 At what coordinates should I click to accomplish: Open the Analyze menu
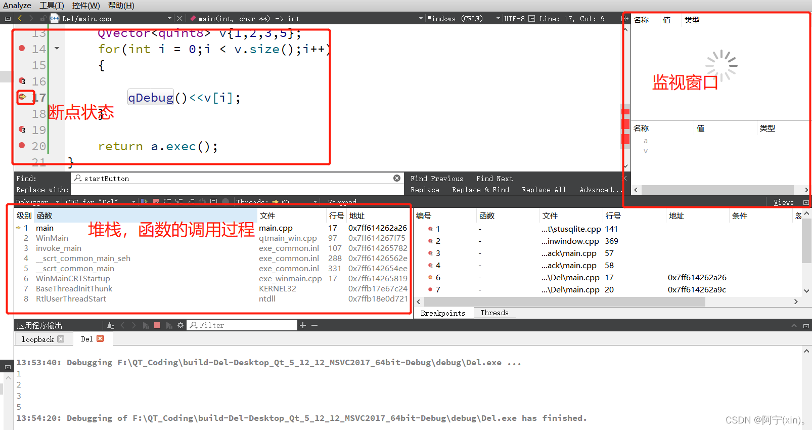click(x=17, y=6)
